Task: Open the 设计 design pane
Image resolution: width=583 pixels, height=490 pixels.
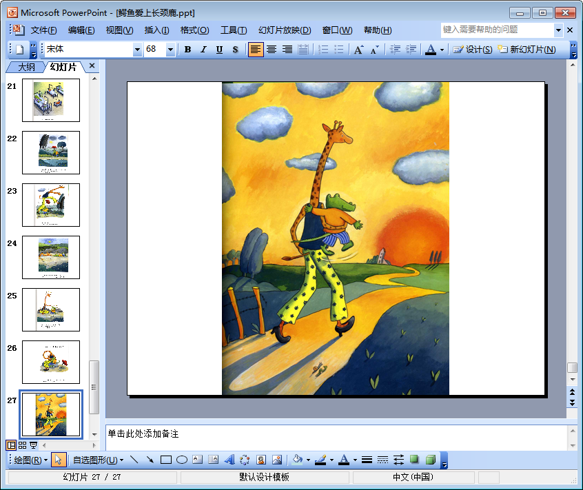Action: click(x=473, y=50)
